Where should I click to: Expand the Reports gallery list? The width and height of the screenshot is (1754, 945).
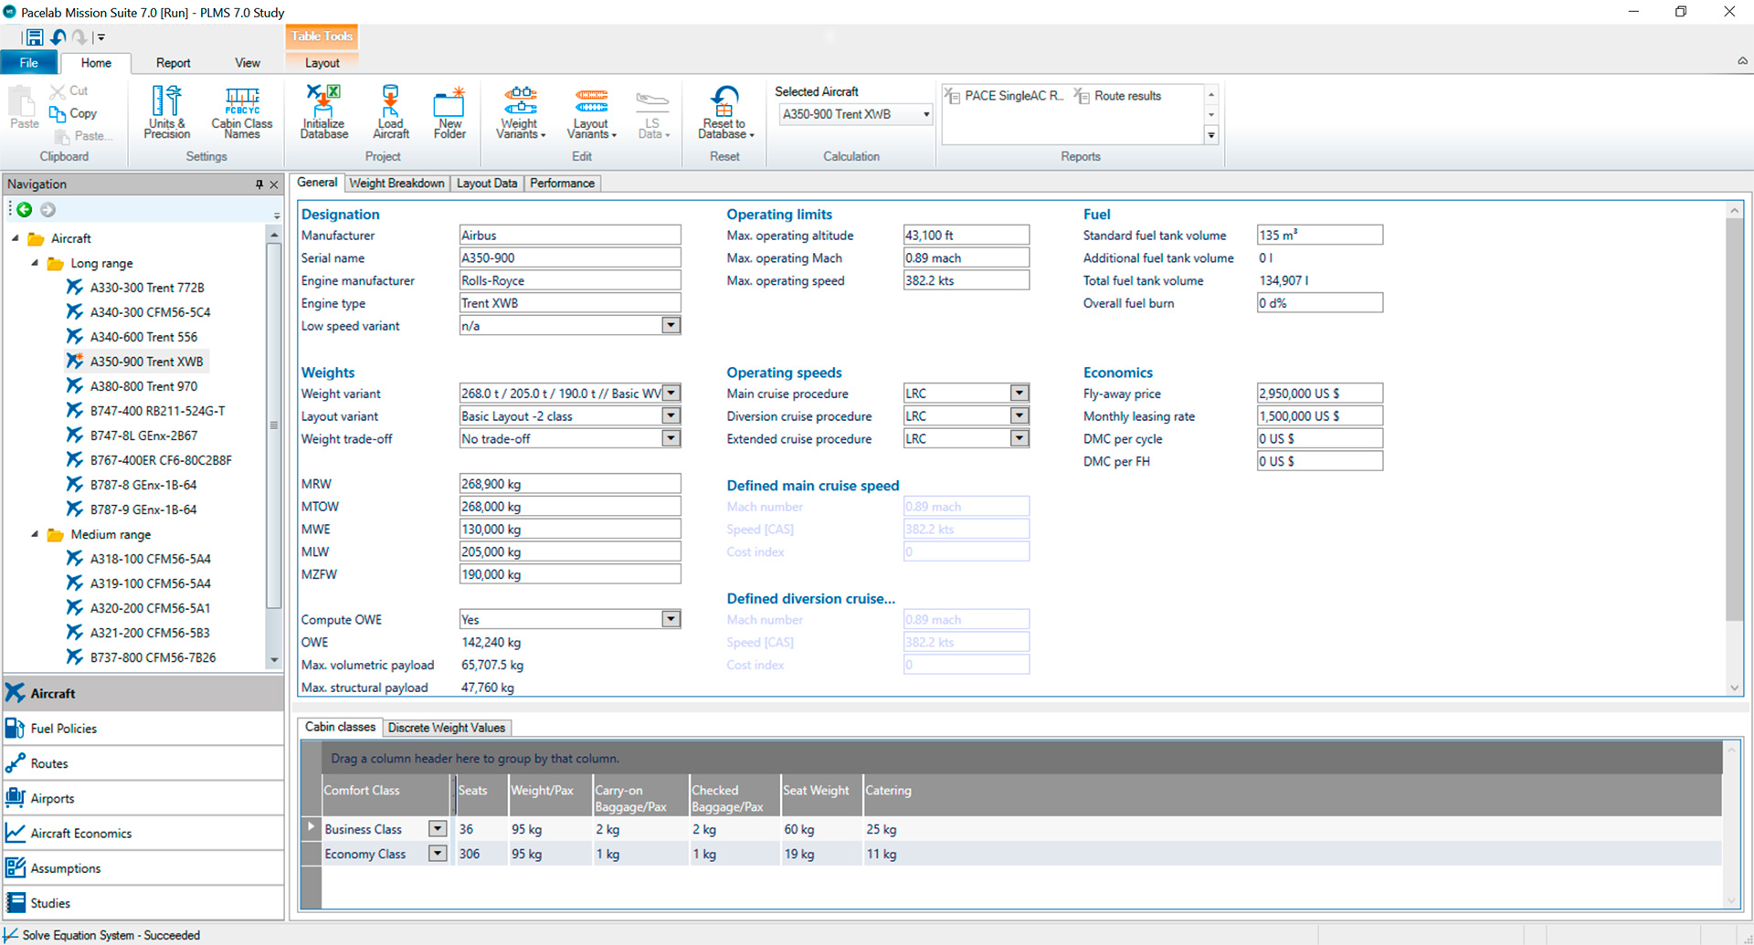1211,135
